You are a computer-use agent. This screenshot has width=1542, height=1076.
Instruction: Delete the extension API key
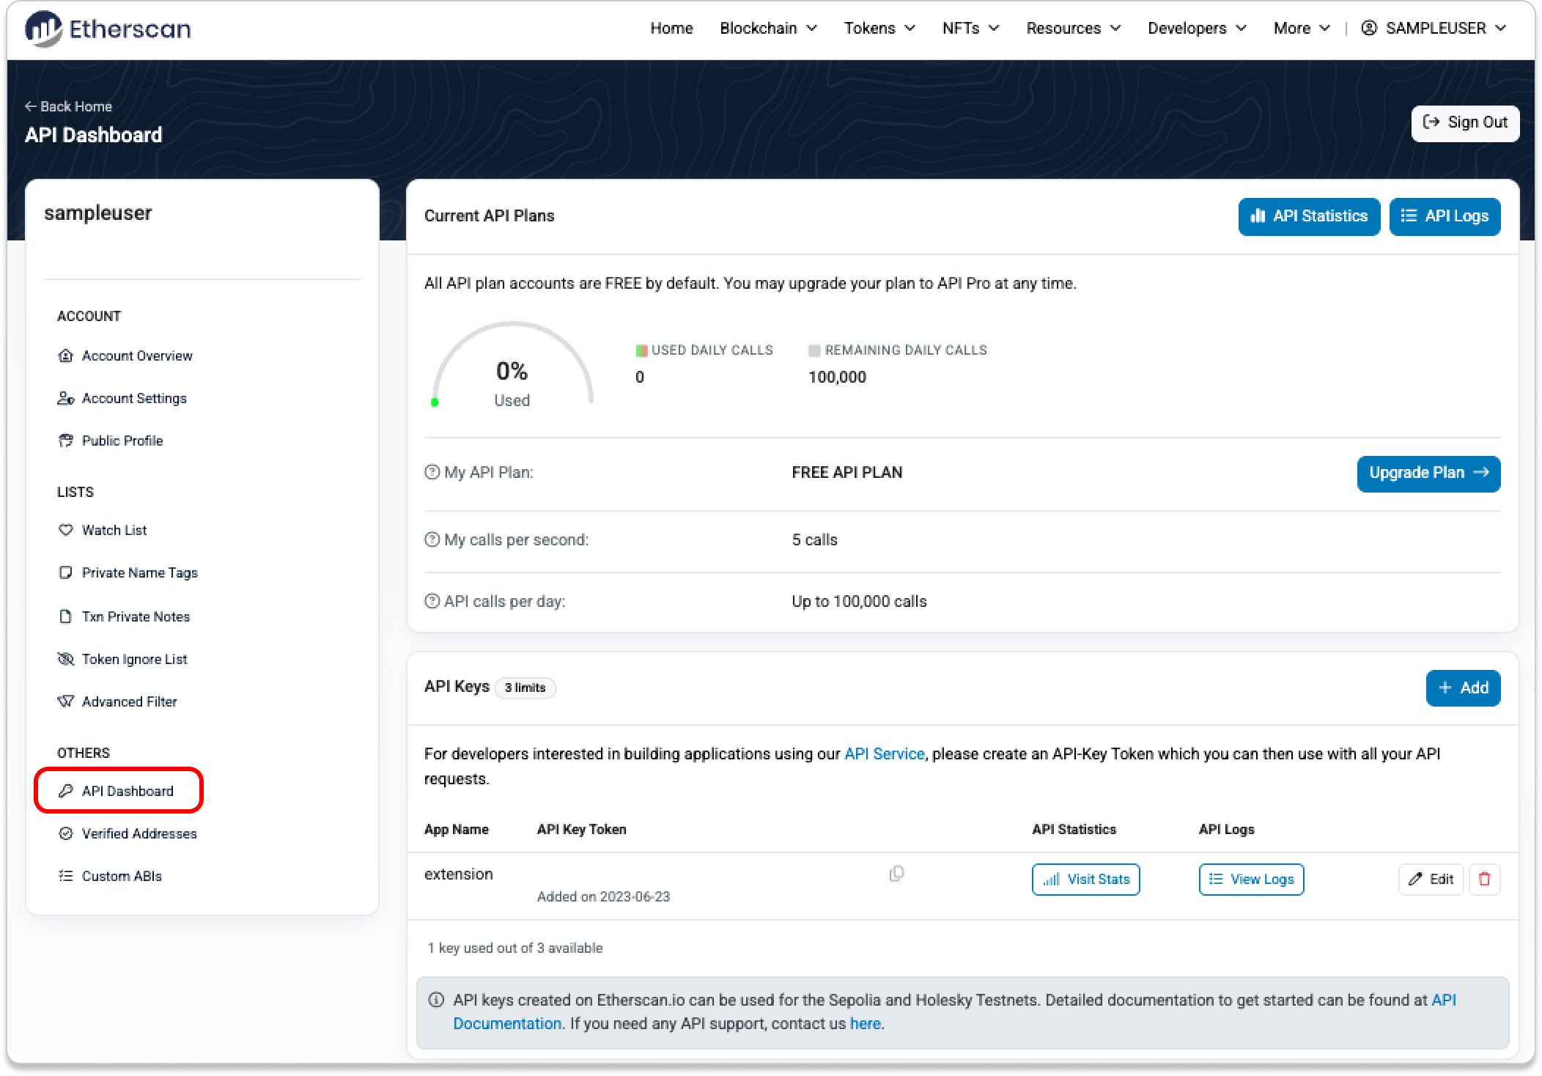click(x=1484, y=879)
